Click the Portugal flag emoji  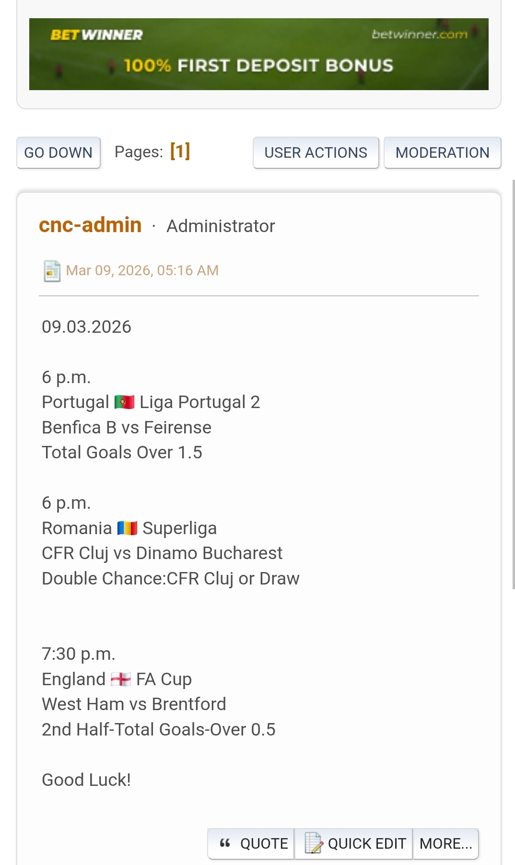pyautogui.click(x=125, y=402)
